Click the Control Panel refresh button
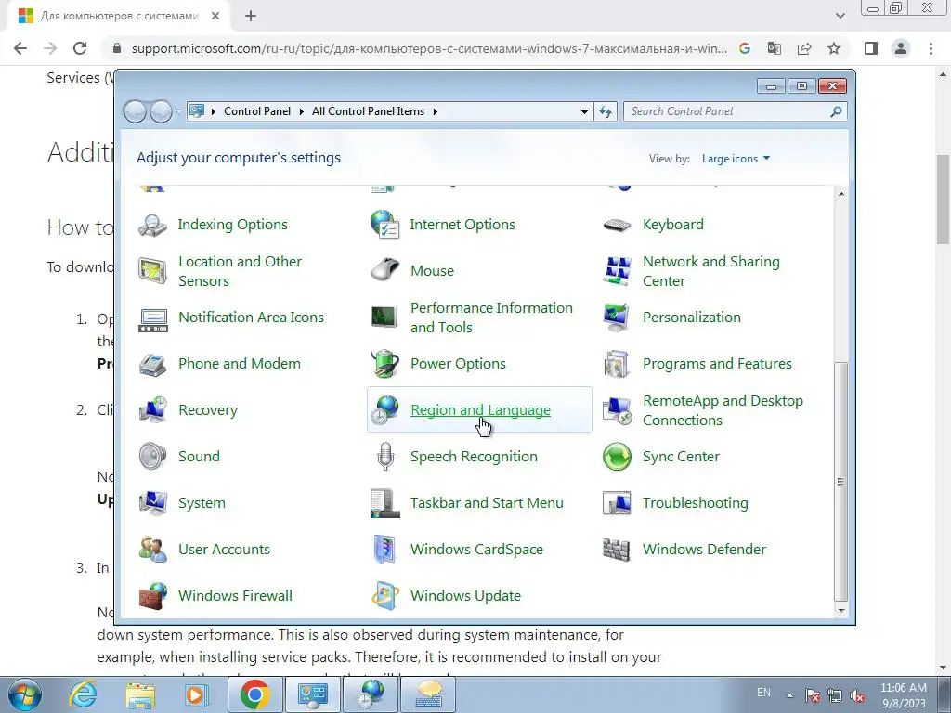Viewport: 951px width, 713px height. pos(606,111)
